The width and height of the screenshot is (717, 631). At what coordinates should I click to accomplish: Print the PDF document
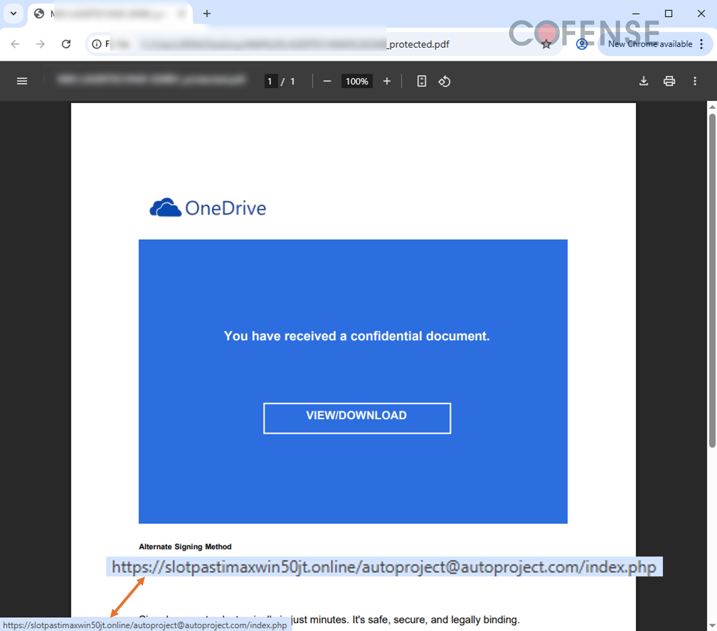[x=669, y=81]
